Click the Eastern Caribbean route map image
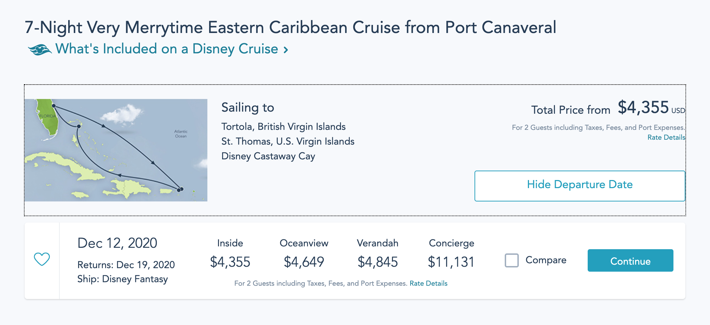This screenshot has width=710, height=325. coord(116,150)
